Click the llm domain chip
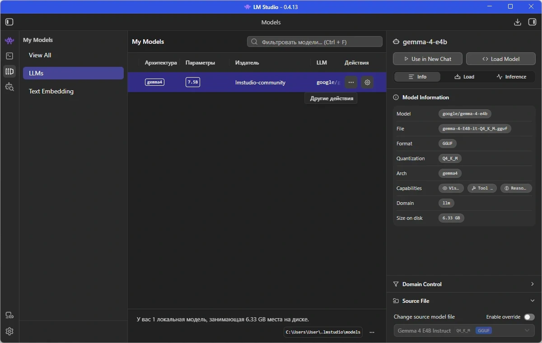542x343 pixels. point(446,203)
